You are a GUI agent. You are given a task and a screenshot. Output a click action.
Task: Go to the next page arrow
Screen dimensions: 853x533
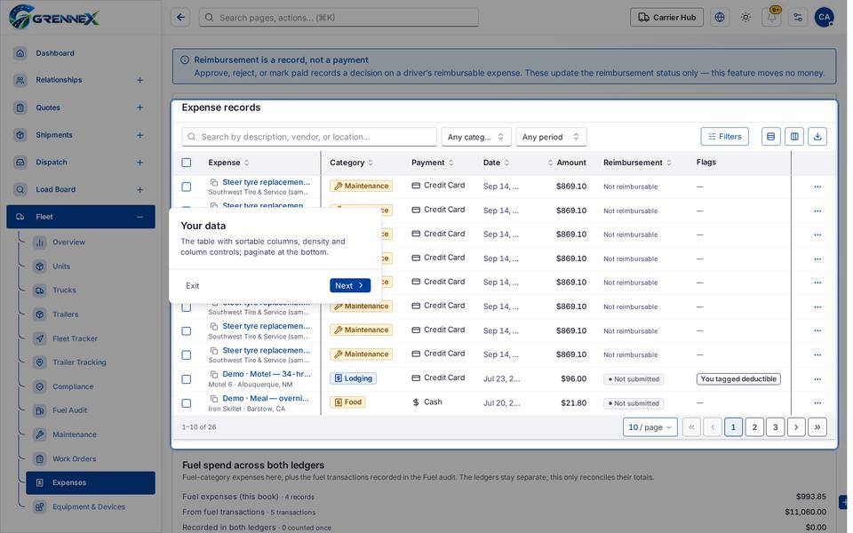click(796, 427)
